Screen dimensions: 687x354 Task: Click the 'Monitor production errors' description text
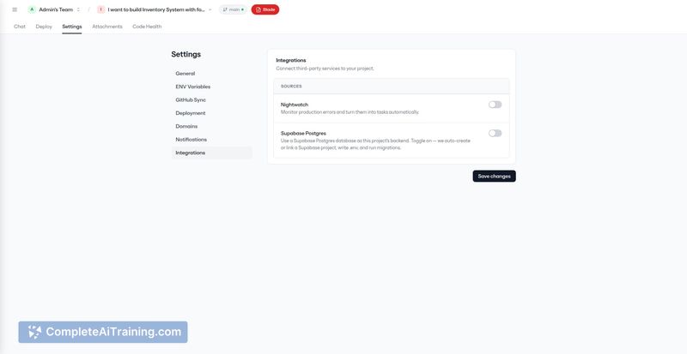pos(350,112)
